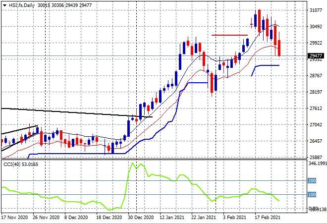This screenshot has width=327, height=223.
Task: Click the 26457 price axis label
Action: 316,141
